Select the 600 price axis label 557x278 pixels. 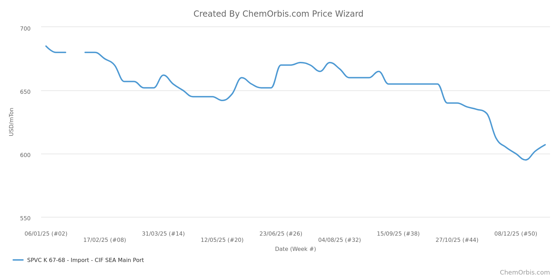tap(25, 155)
